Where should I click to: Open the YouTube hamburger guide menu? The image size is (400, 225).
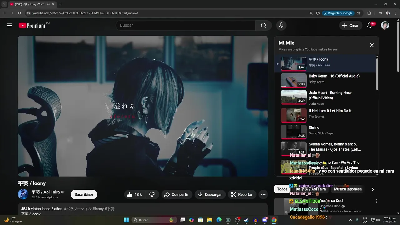(9, 26)
